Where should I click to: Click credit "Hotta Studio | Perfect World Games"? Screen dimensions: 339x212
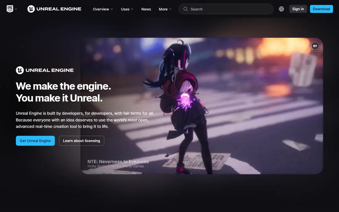pyautogui.click(x=116, y=166)
